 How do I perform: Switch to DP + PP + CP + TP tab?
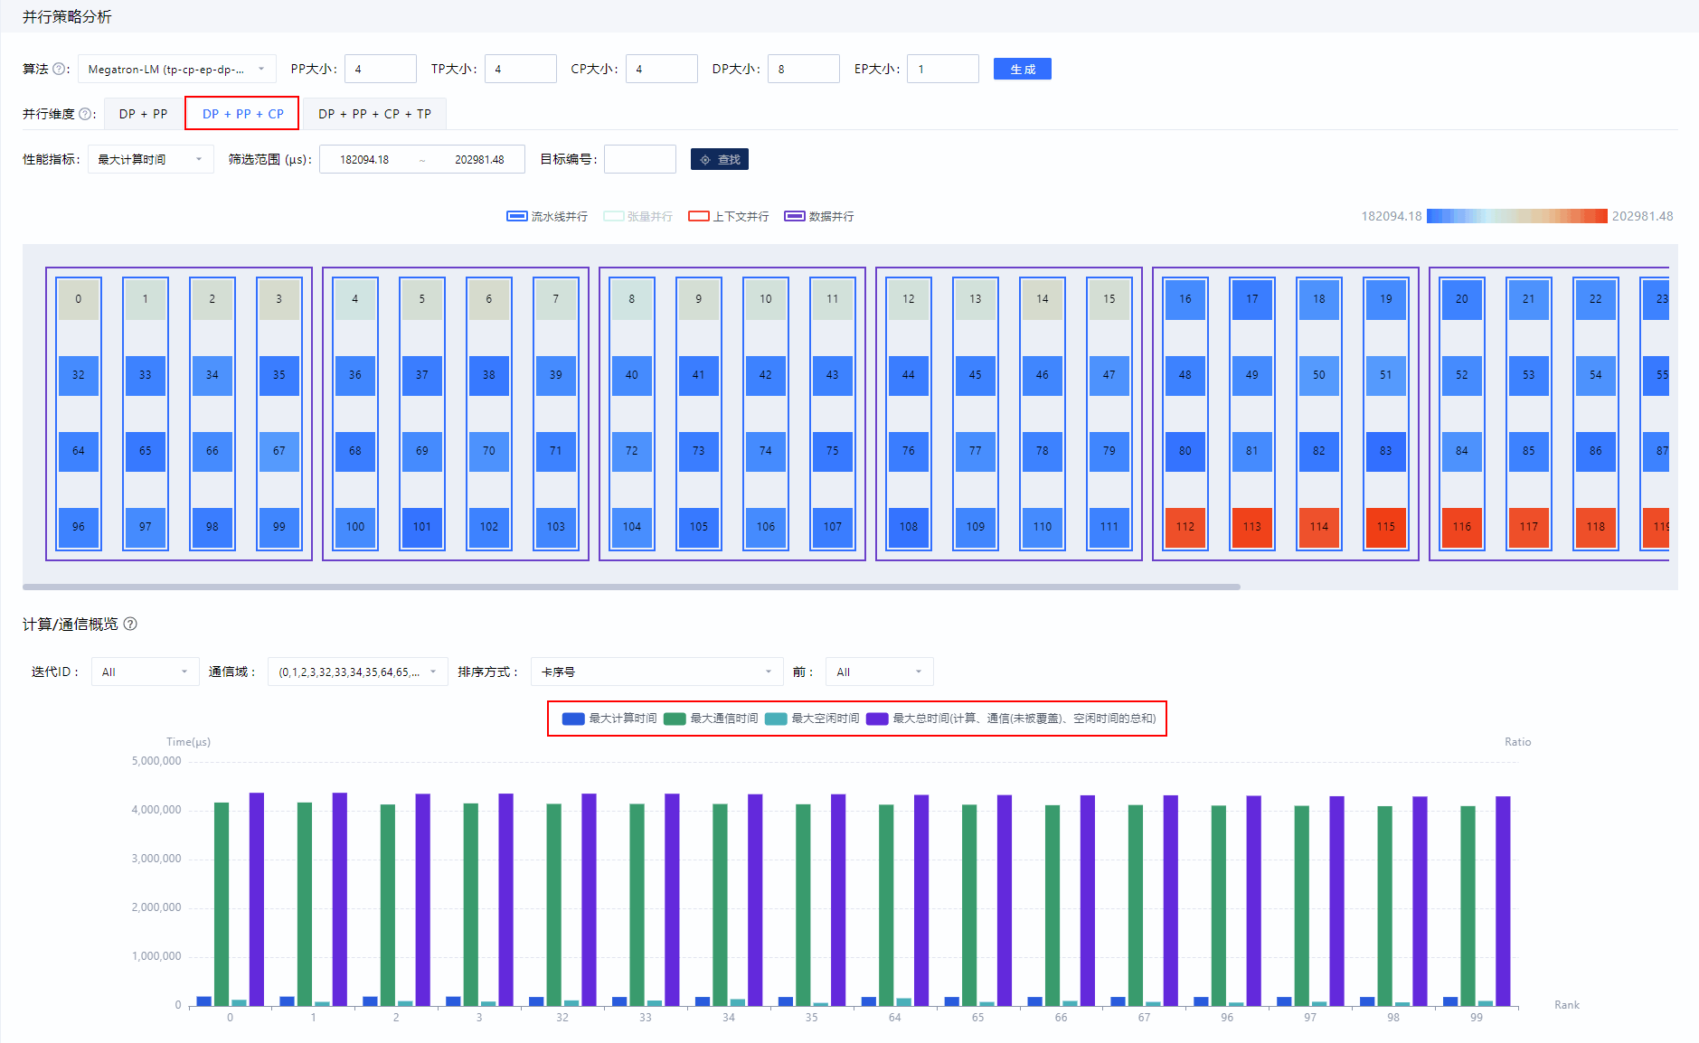click(x=374, y=114)
